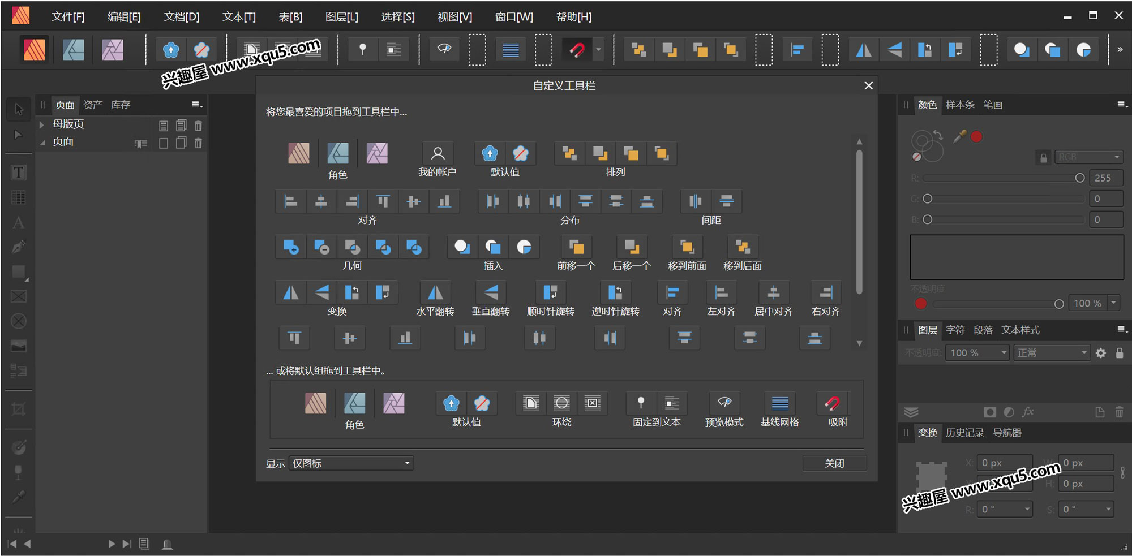Switch to the 资产 tab
This screenshot has width=1132, height=556.
92,105
